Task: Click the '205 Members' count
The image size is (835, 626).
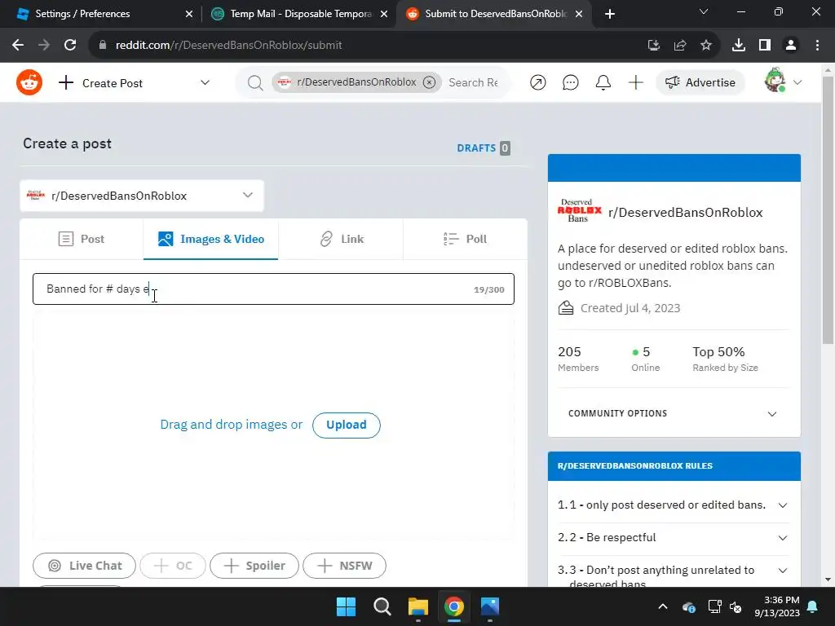Action: click(578, 359)
